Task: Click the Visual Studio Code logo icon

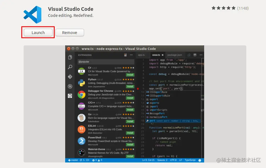Action: 32,15
